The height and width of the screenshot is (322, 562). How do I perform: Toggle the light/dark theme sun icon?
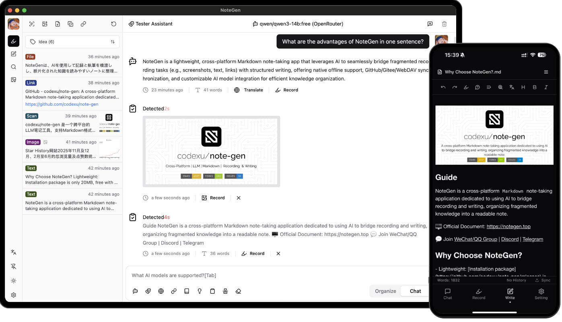(x=14, y=281)
